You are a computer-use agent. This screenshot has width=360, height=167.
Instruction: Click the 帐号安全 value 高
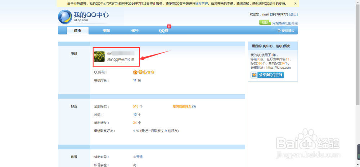coord(135,165)
